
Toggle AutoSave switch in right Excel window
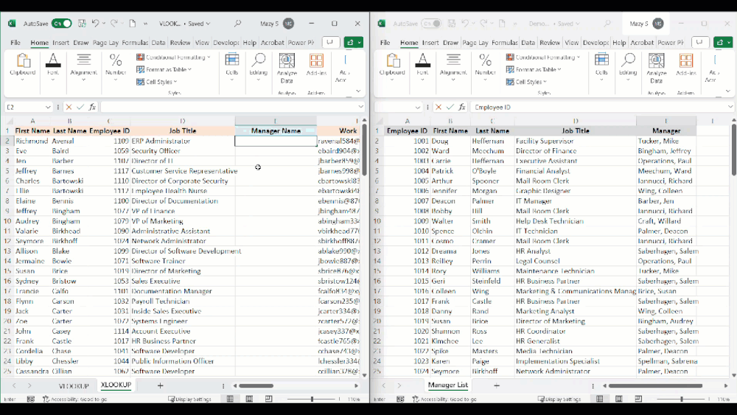[x=431, y=24]
